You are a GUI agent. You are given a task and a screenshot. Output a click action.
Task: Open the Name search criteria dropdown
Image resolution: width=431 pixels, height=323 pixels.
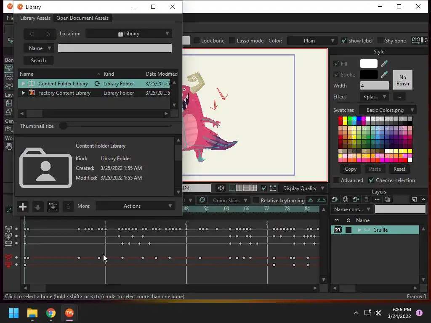(38, 48)
